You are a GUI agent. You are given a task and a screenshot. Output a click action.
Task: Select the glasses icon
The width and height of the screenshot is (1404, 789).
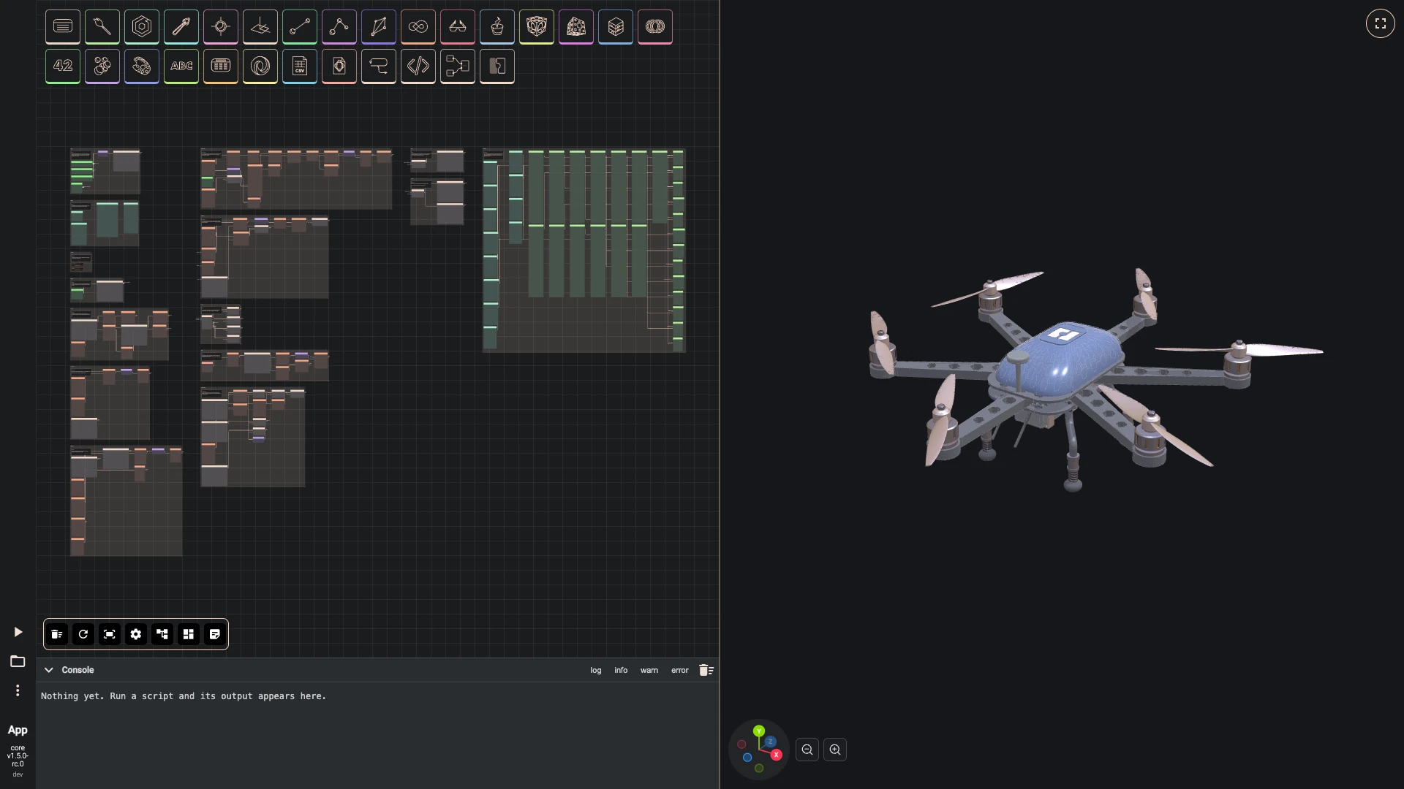point(458,27)
